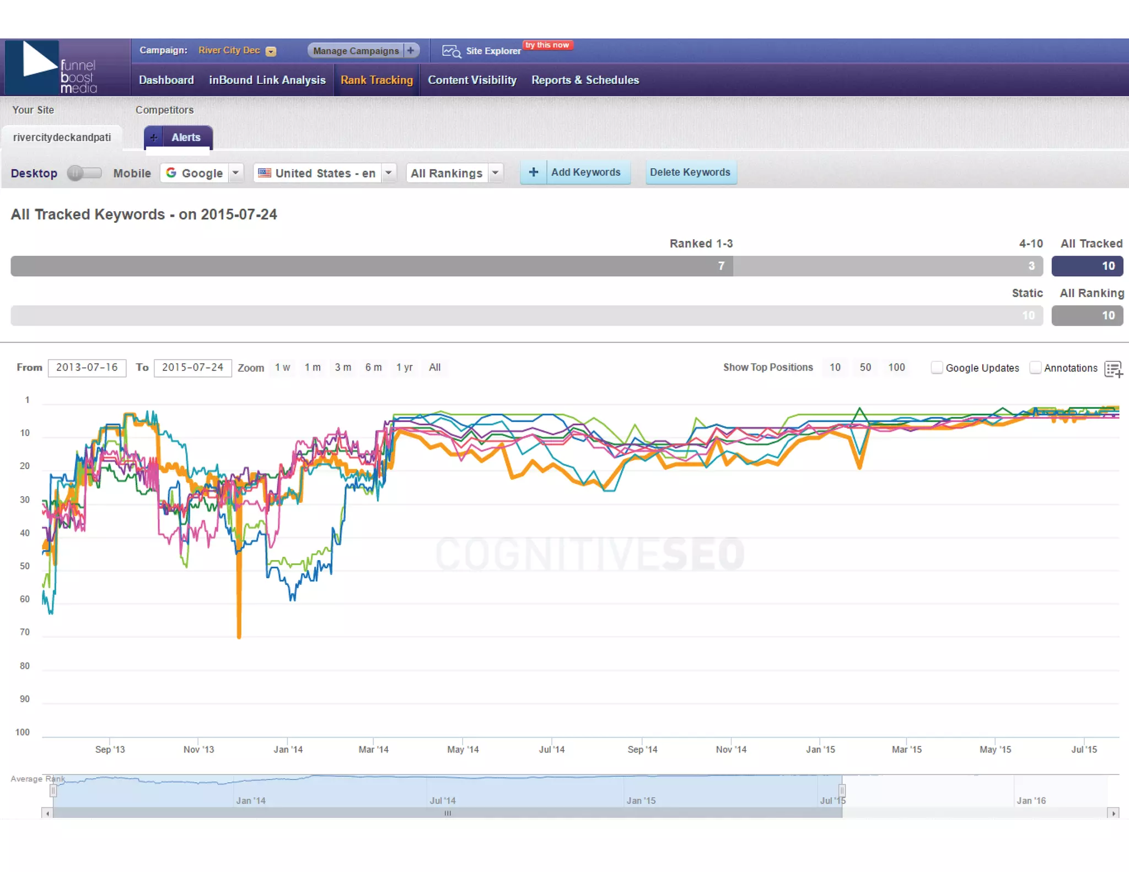Viewport: 1129px width, 872px height.
Task: Click the From date input field
Action: click(x=87, y=368)
